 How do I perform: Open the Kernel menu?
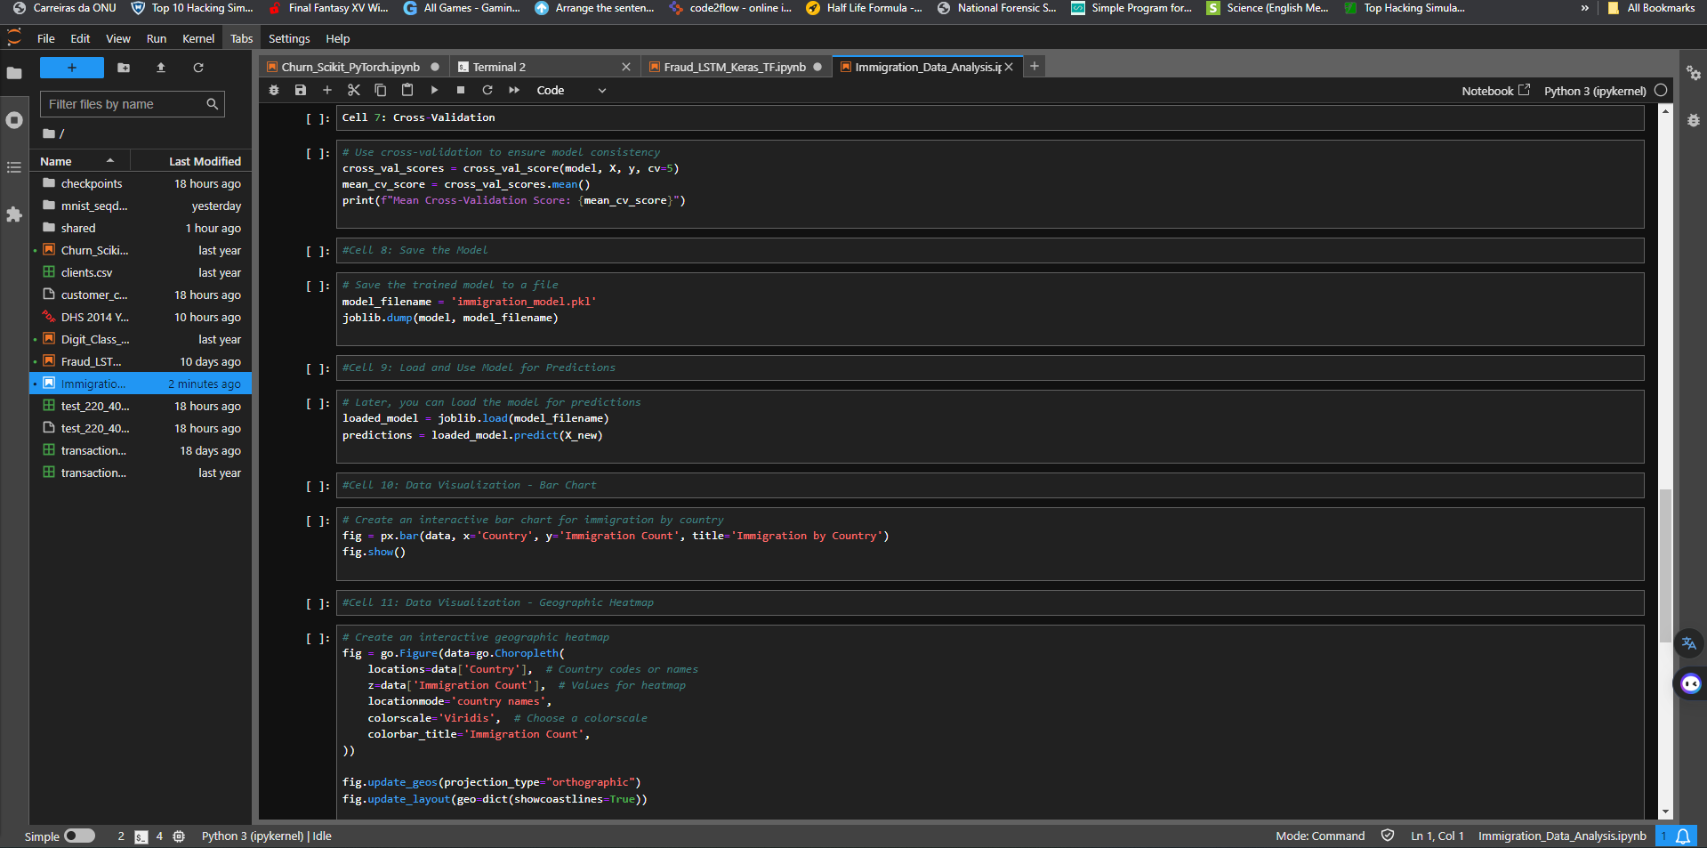point(197,39)
